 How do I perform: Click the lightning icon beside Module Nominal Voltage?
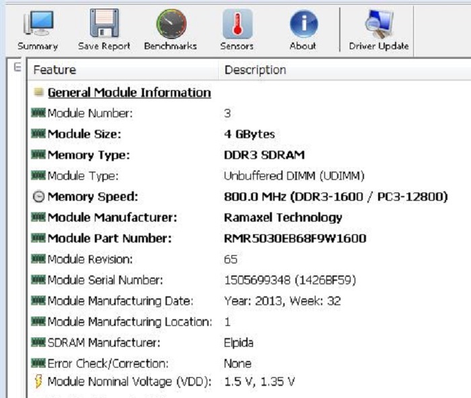coord(38,382)
